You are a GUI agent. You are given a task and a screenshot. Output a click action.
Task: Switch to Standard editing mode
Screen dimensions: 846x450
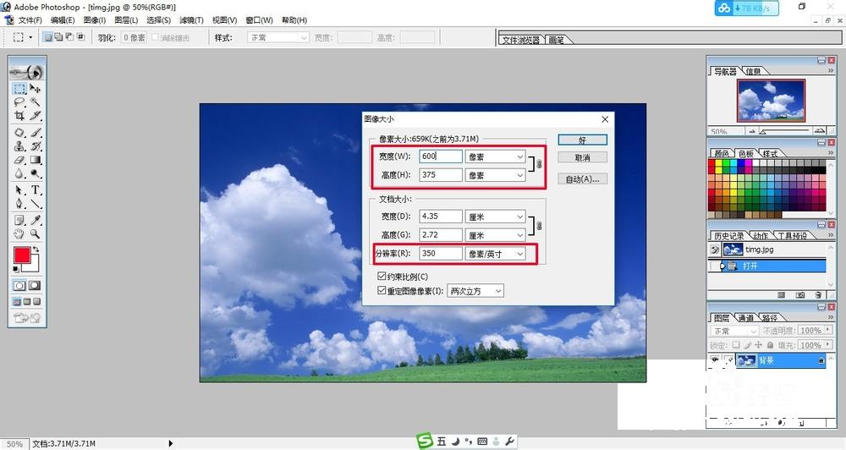click(19, 285)
